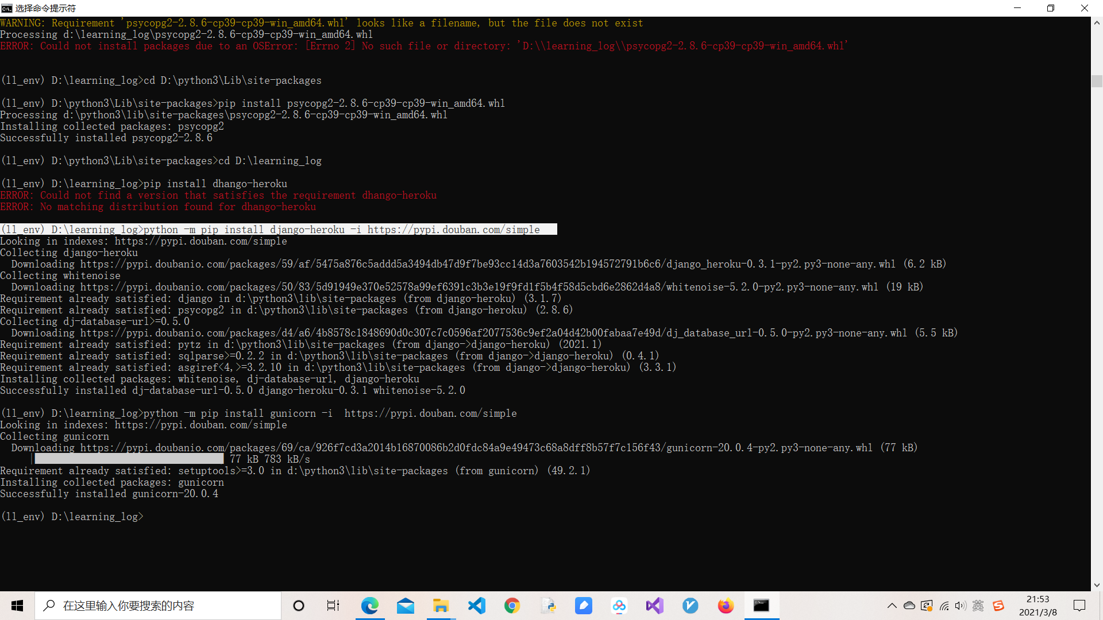This screenshot has height=620, width=1103.
Task: Open File Explorer from the taskbar
Action: click(441, 606)
